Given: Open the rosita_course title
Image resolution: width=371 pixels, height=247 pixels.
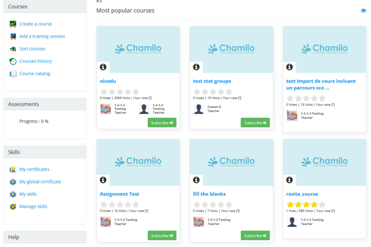Looking at the screenshot, I should [302, 194].
